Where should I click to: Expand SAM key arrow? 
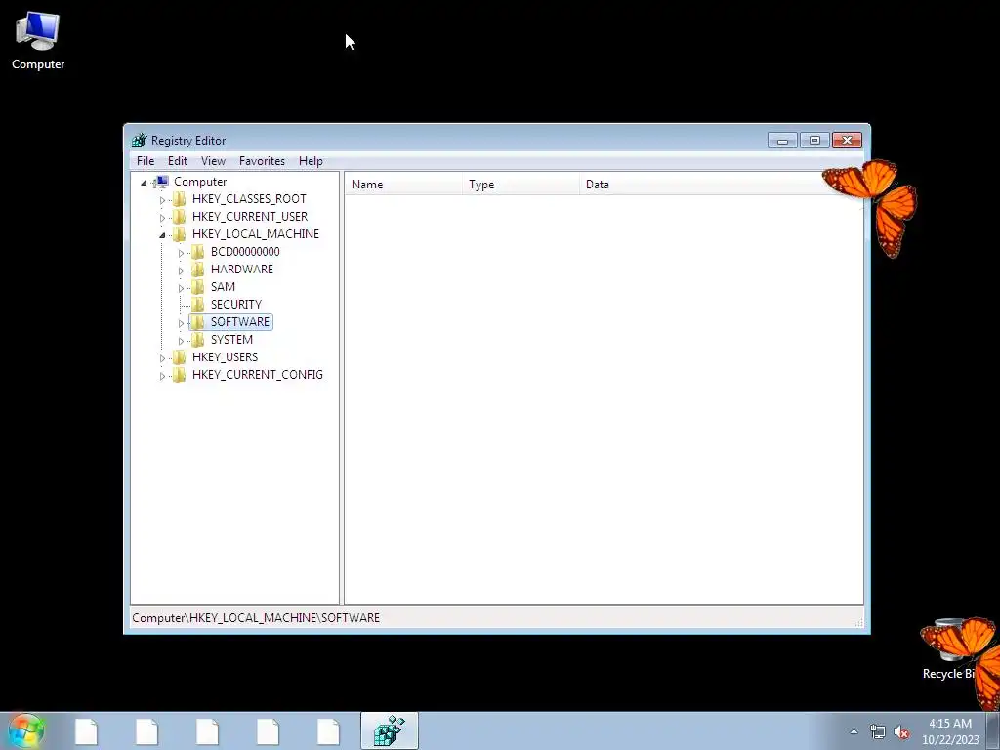(x=181, y=288)
